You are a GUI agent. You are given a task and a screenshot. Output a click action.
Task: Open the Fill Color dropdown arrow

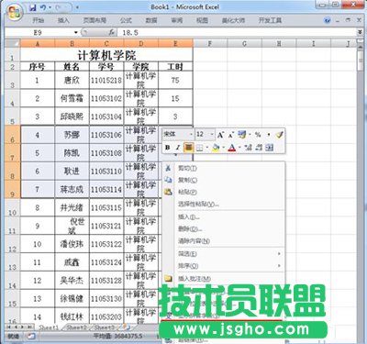224,148
